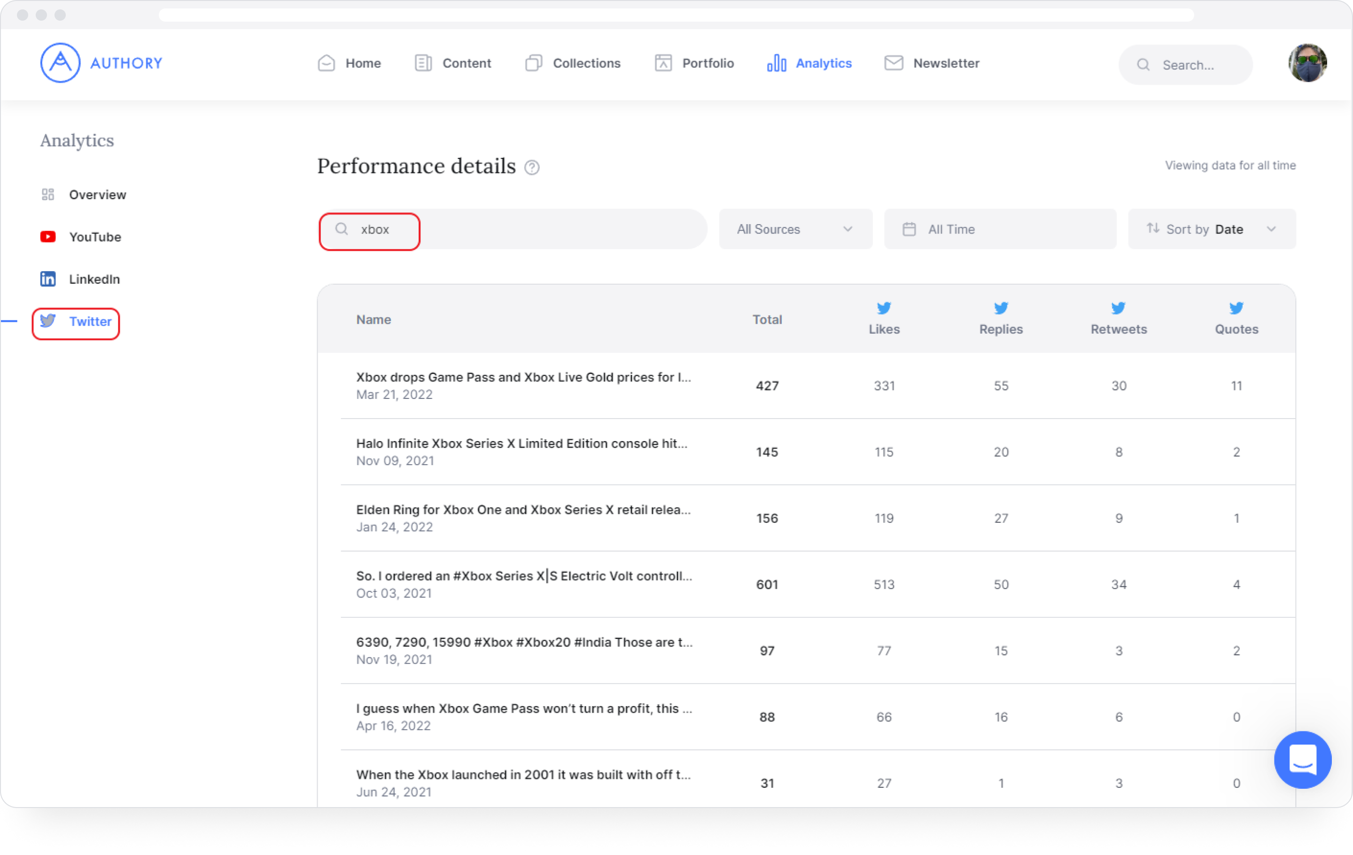This screenshot has width=1353, height=855.
Task: Click the top search magnifier icon
Action: coord(1143,65)
